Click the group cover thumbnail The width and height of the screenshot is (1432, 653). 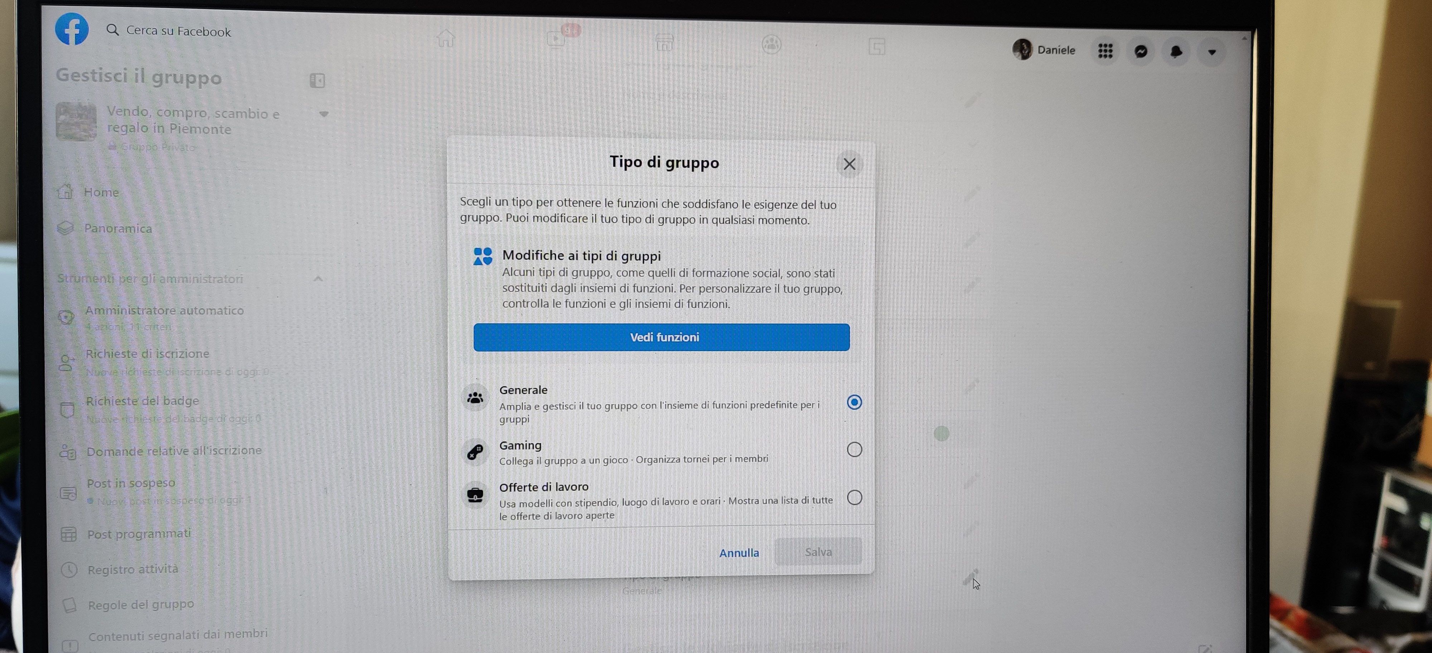pos(76,121)
